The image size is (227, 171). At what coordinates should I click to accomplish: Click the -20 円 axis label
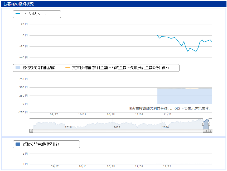click(x=23, y=46)
